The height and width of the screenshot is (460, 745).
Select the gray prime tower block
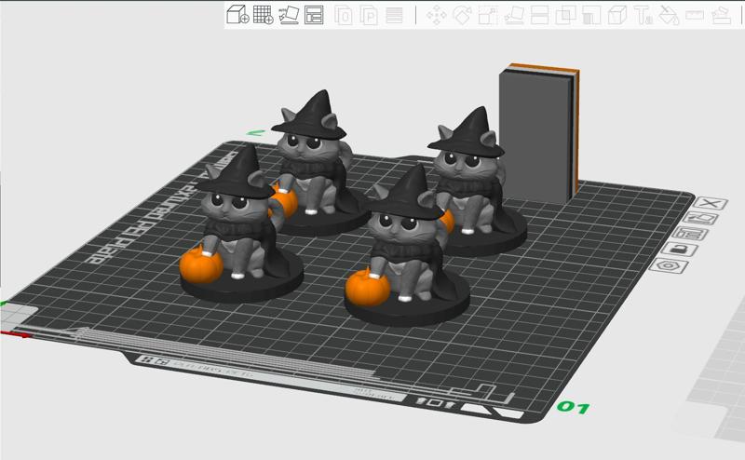[539, 134]
